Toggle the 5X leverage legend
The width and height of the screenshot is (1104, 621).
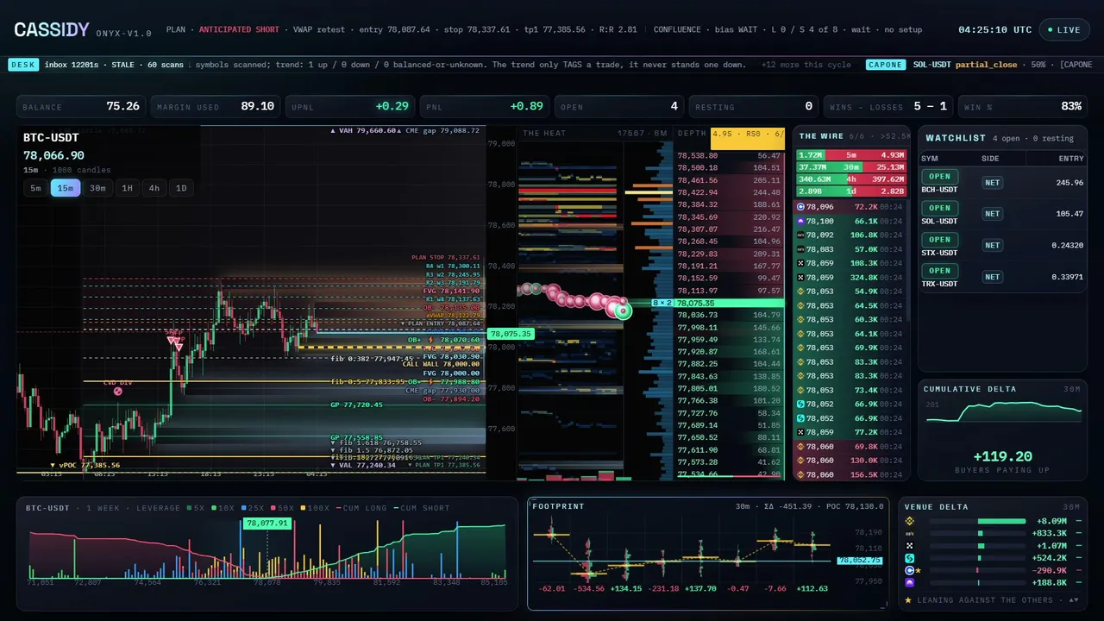195,508
